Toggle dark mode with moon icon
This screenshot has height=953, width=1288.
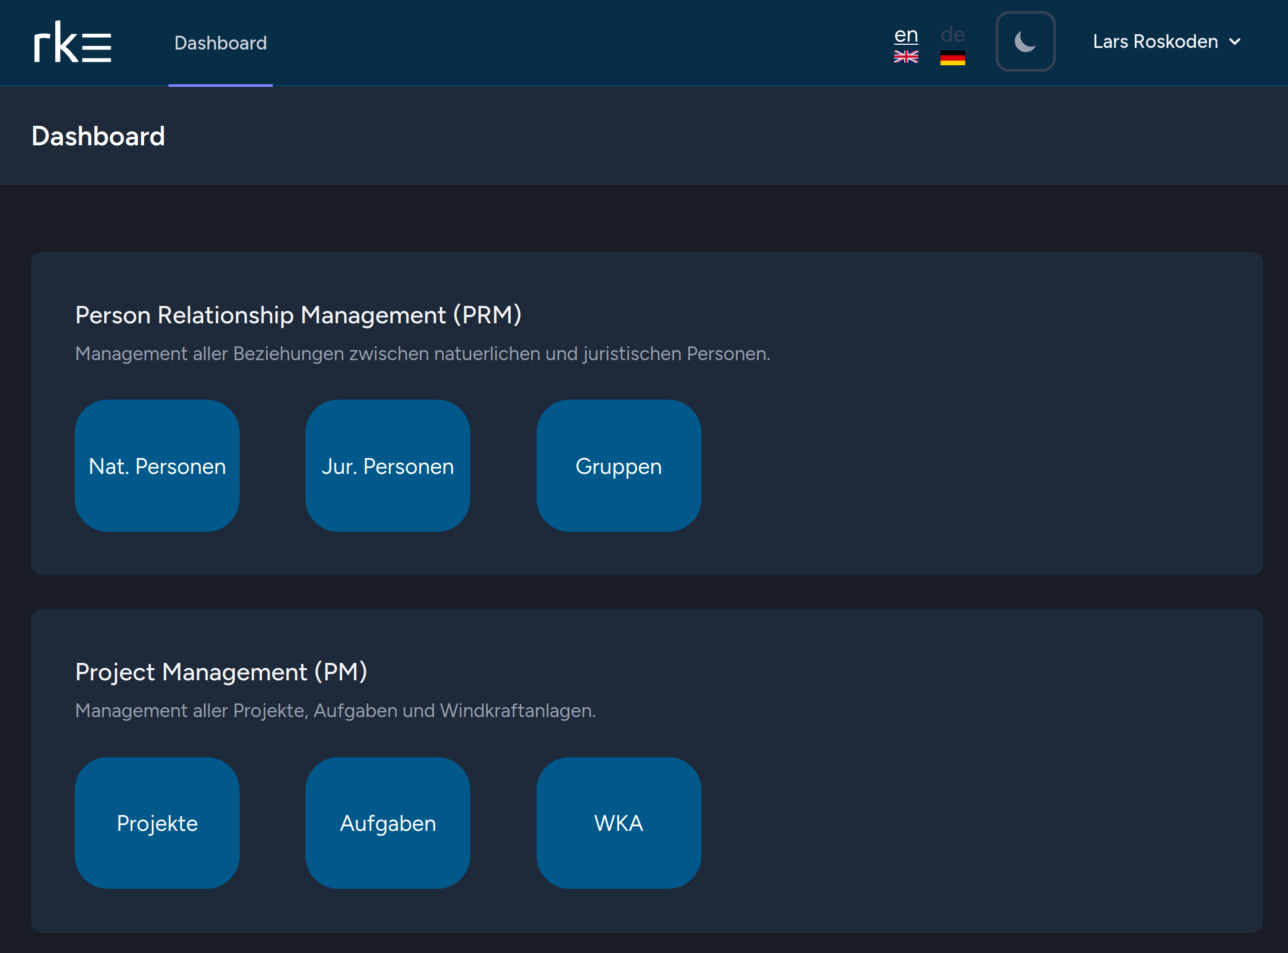[x=1025, y=42]
